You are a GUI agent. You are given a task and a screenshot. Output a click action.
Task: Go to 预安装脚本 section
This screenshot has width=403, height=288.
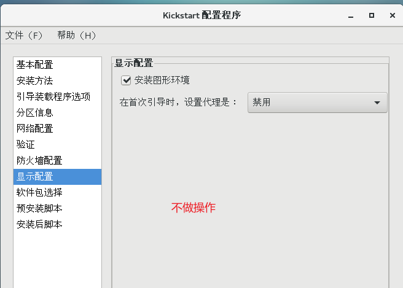(x=57, y=208)
